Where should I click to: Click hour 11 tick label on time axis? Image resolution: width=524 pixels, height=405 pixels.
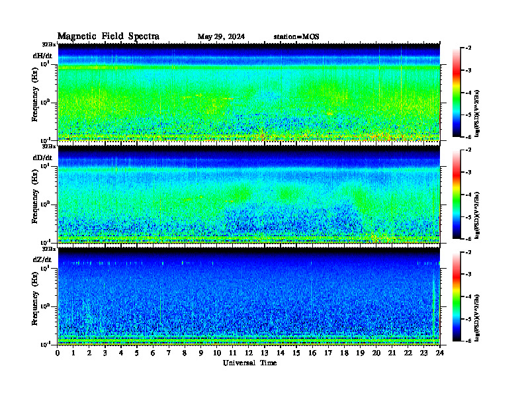click(x=233, y=353)
